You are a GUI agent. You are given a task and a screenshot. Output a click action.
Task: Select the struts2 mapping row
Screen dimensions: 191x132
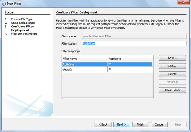(x=107, y=70)
